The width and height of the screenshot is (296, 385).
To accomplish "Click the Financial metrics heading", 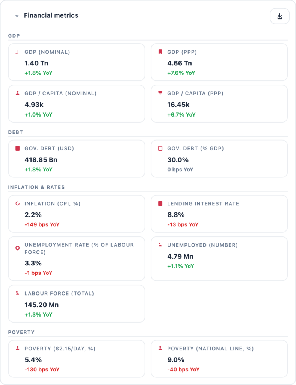I will (51, 15).
